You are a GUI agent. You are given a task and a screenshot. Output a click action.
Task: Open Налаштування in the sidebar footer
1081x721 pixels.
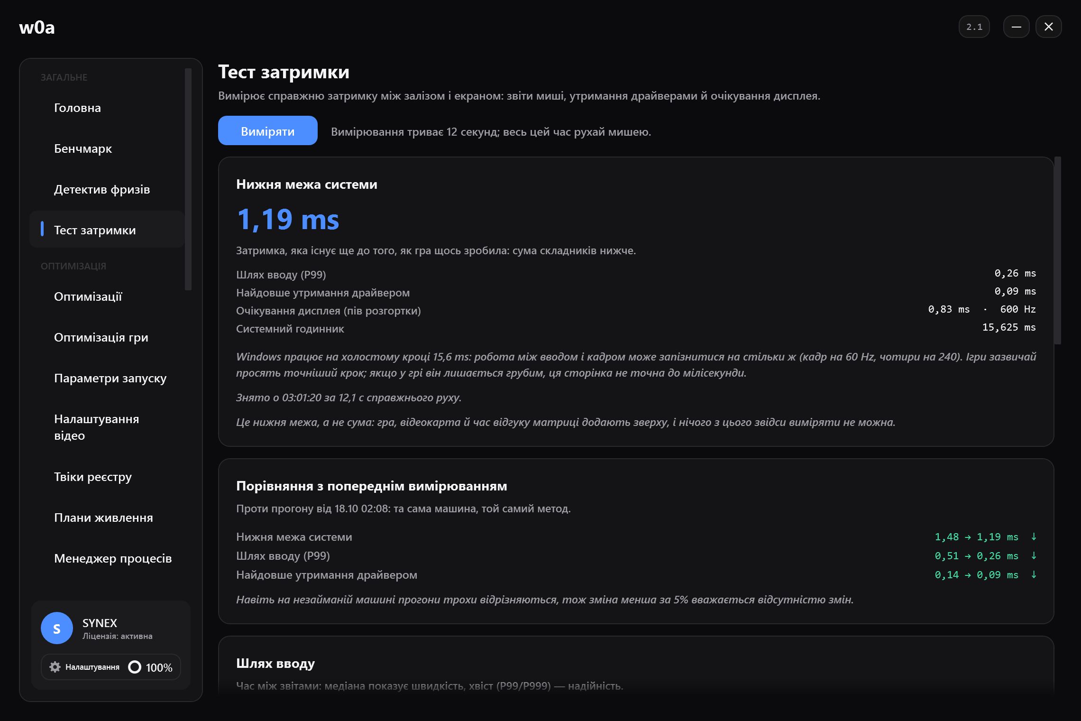(x=85, y=667)
